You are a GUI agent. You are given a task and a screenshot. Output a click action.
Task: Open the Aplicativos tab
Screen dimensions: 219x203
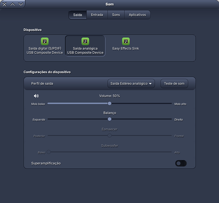(137, 15)
